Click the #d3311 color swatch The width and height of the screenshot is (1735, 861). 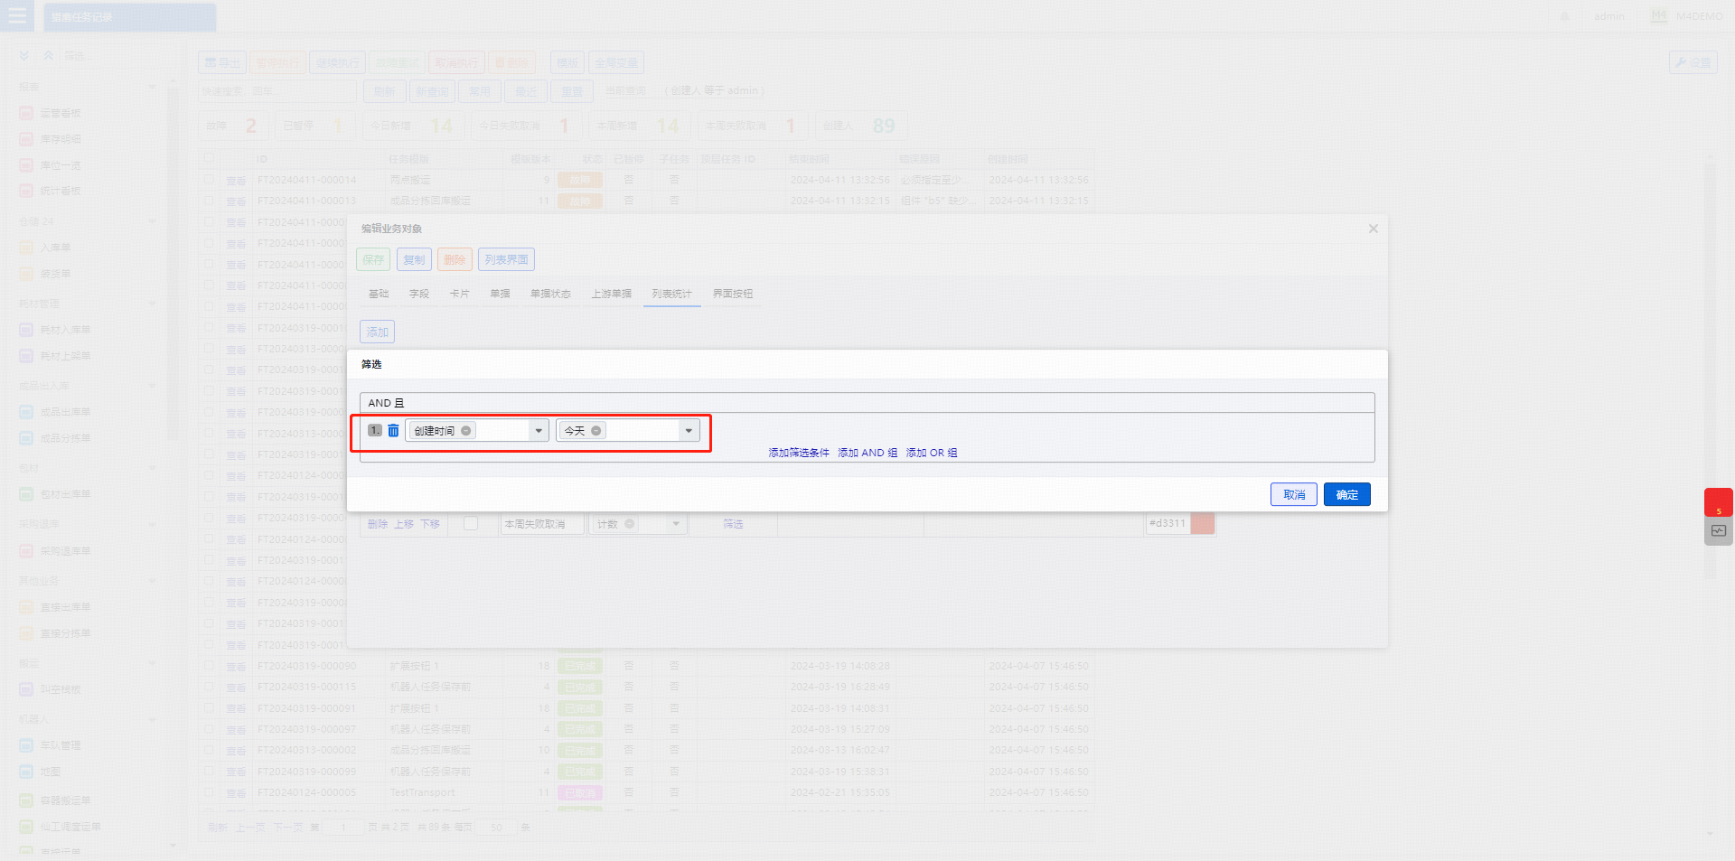[1203, 524]
